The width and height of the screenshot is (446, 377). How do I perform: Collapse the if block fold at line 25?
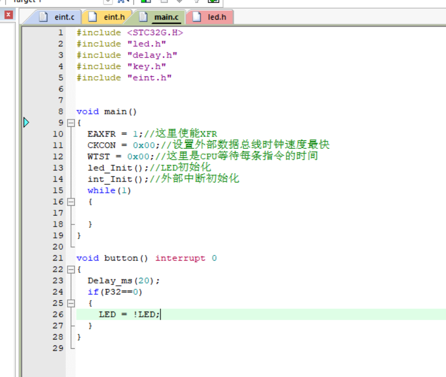tap(70, 303)
